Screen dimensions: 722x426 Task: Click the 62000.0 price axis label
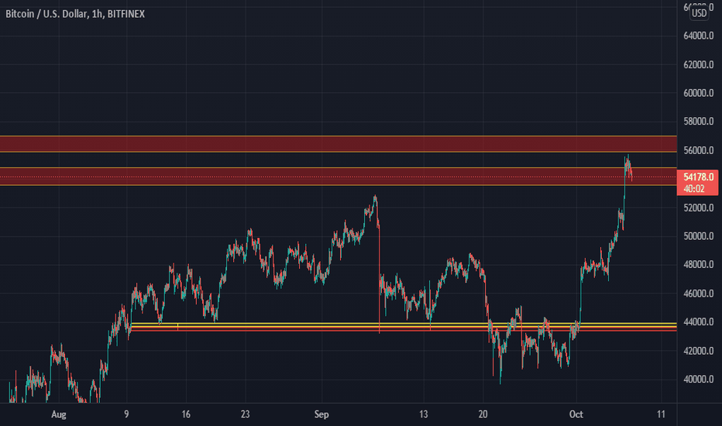tap(699, 64)
